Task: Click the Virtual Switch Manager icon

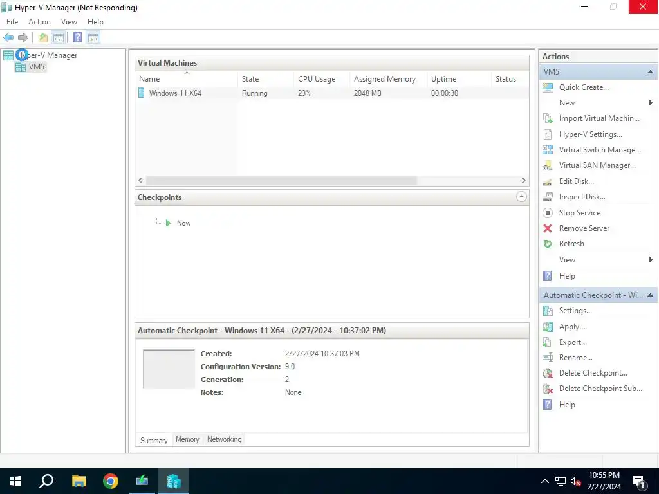Action: click(548, 149)
